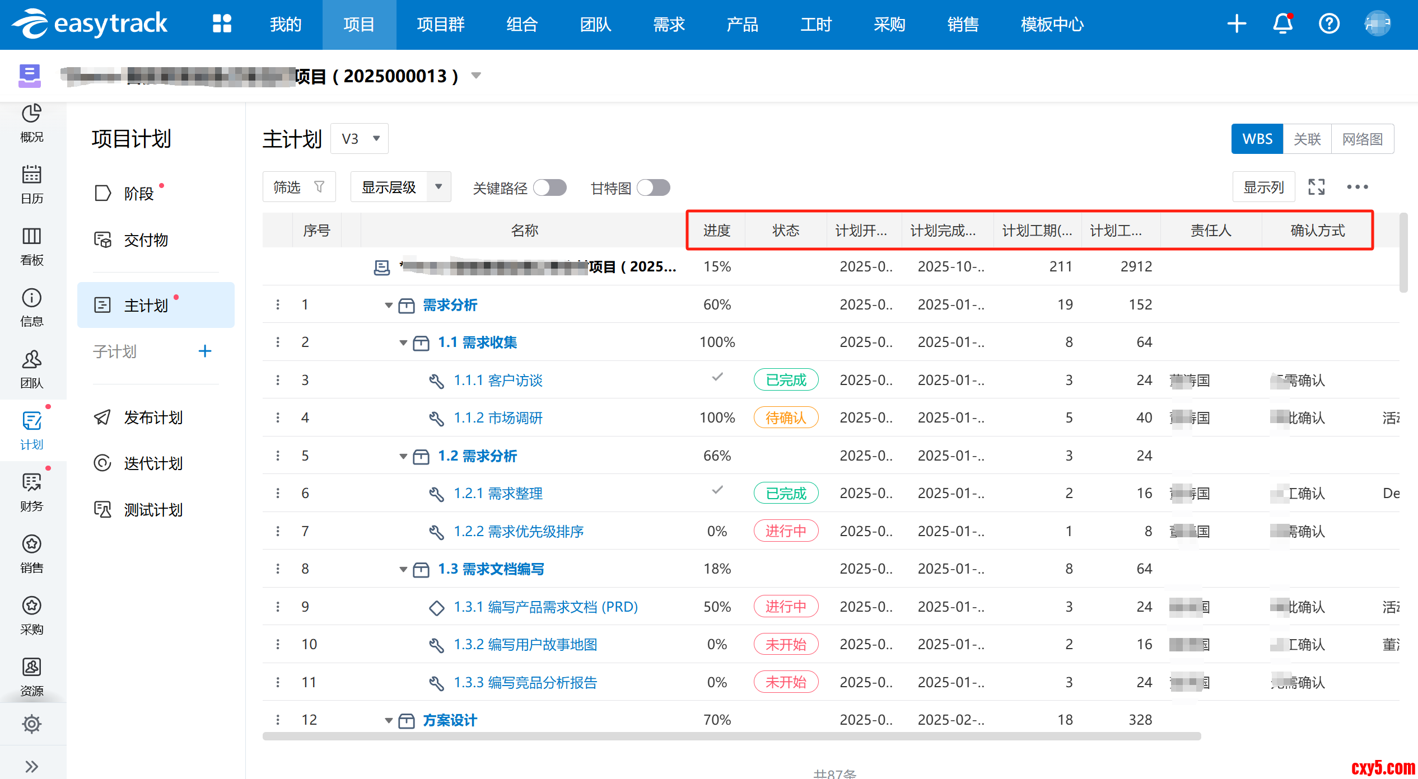
Task: Open the app grid launcher icon
Action: 222,24
